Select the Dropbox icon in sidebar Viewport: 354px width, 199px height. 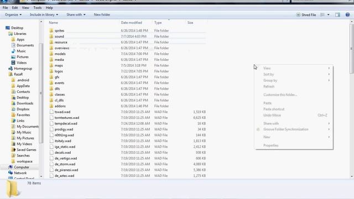(13, 109)
